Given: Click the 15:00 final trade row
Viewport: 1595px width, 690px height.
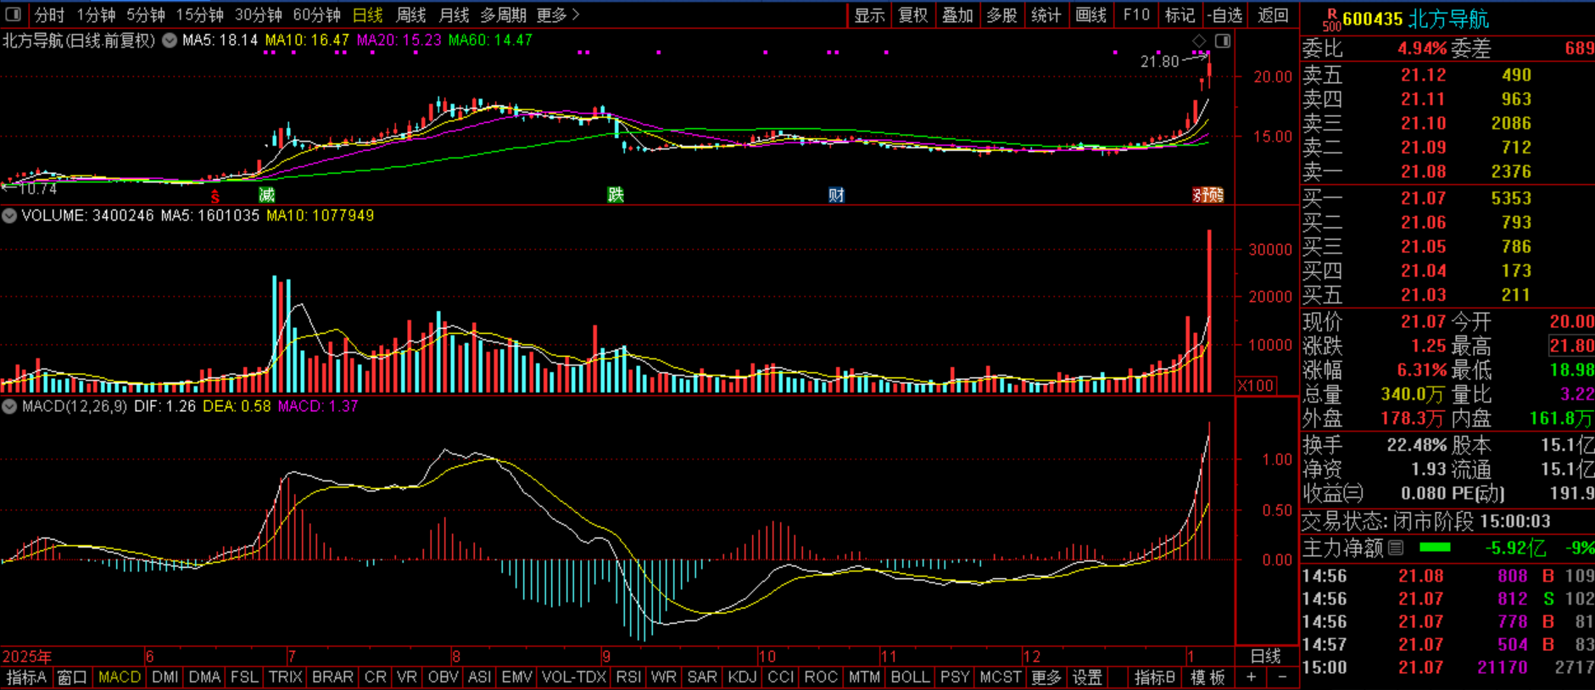Looking at the screenshot, I should [x=1447, y=667].
